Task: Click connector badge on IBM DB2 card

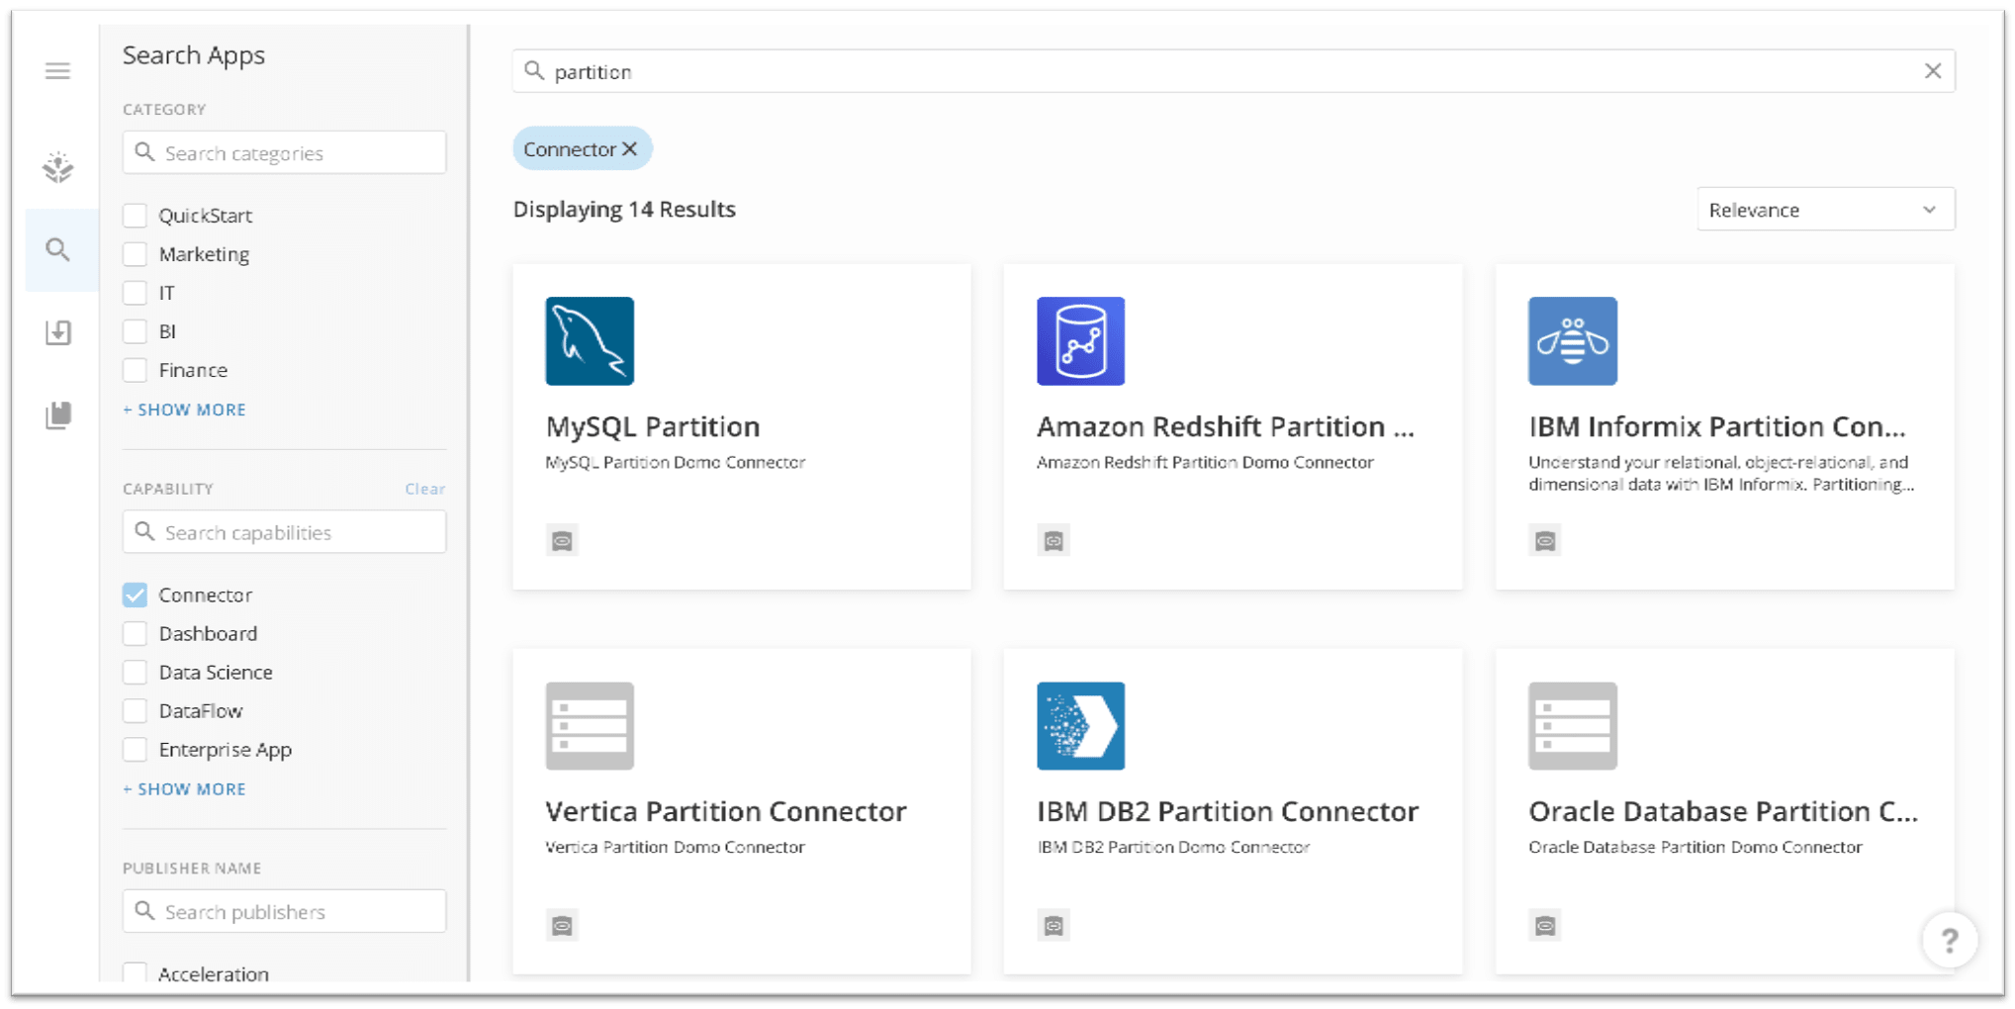Action: tap(1053, 926)
